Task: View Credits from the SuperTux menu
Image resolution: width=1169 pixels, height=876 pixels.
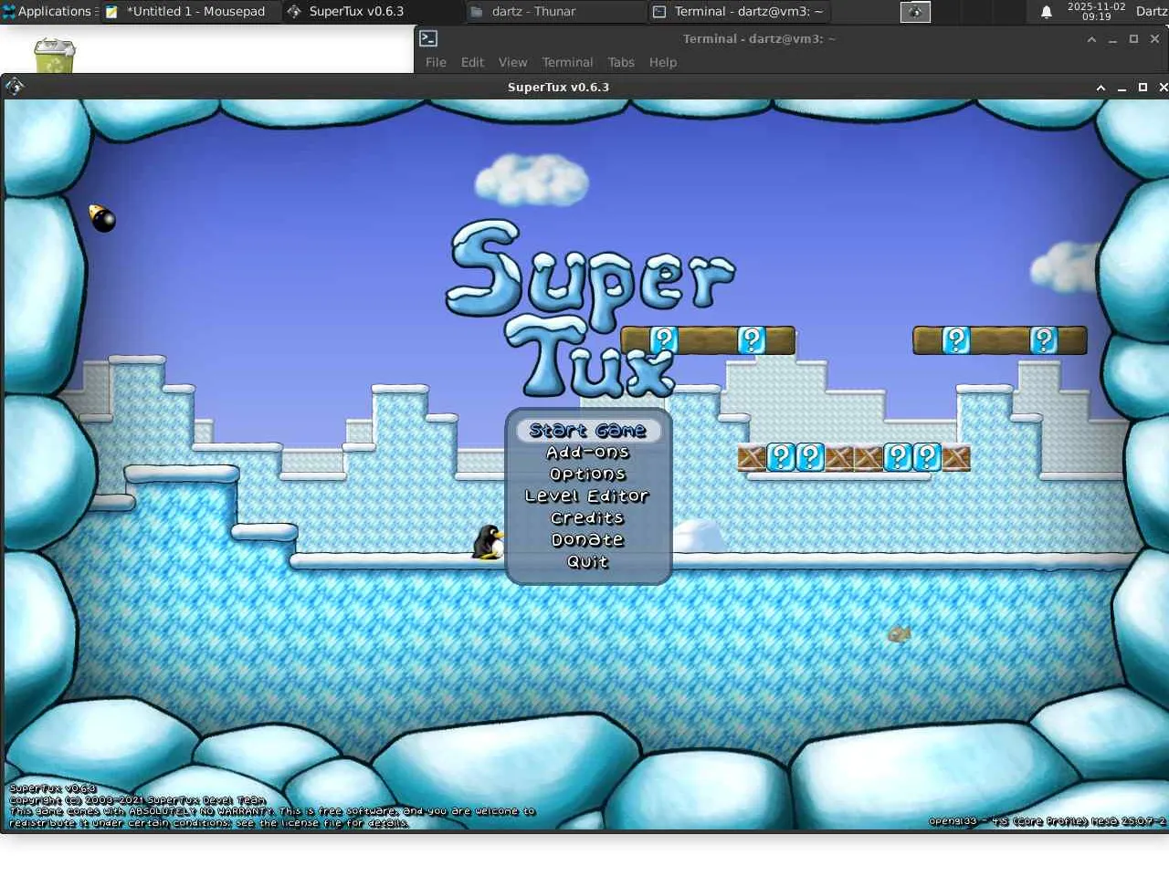Action: [x=587, y=518]
